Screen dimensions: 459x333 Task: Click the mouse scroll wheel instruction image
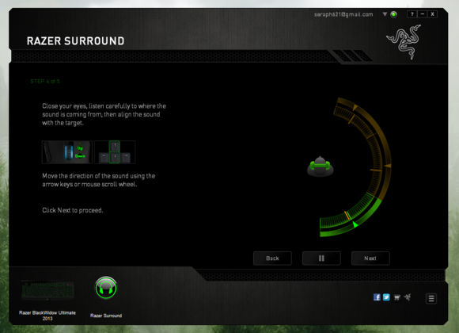[x=67, y=152]
